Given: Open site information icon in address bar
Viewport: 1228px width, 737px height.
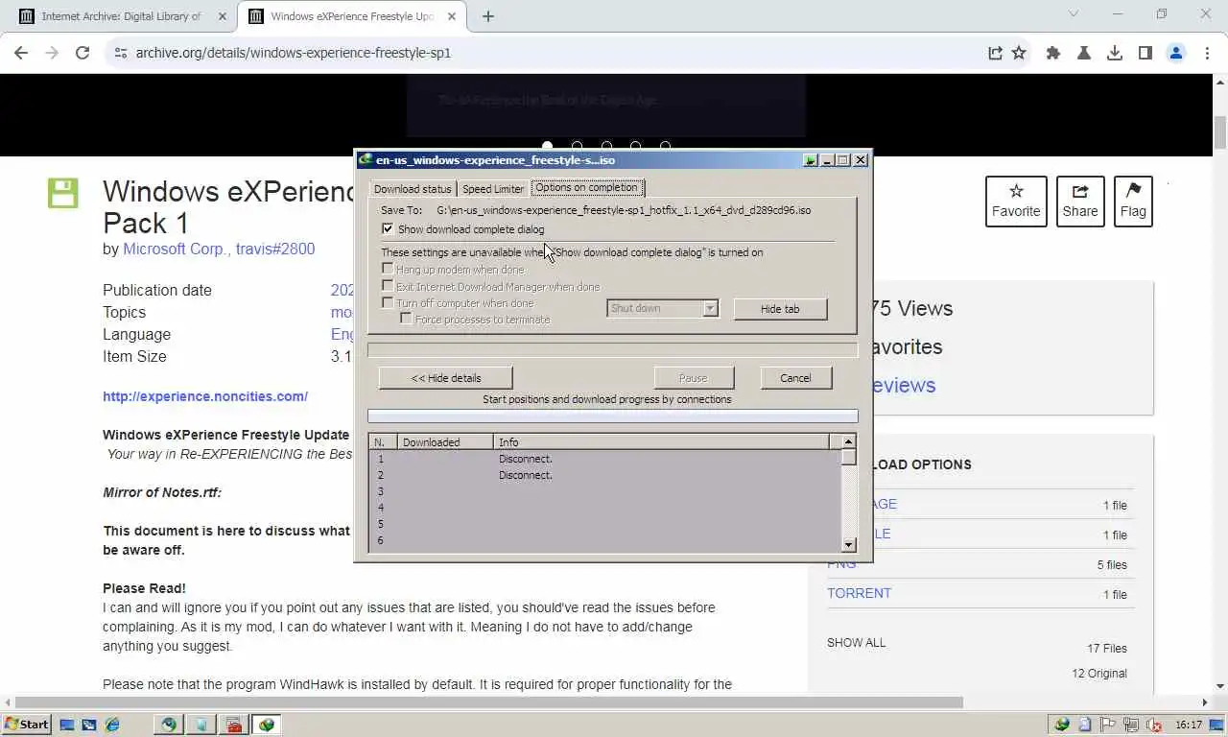Looking at the screenshot, I should [x=120, y=53].
